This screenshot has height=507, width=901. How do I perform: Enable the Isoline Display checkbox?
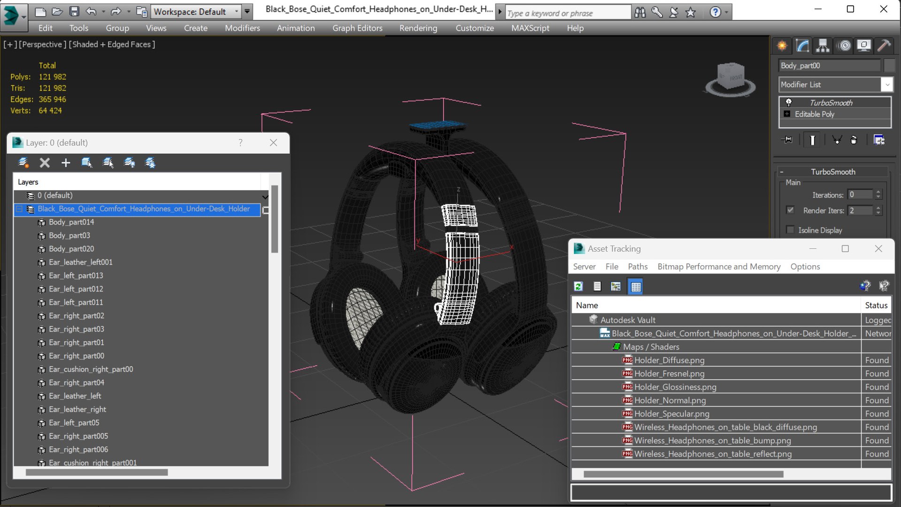[x=790, y=230]
